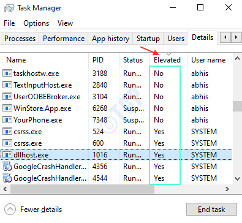Click GoogleCrashHandler icon for PID 4356
The height and width of the screenshot is (223, 242).
(x=7, y=167)
